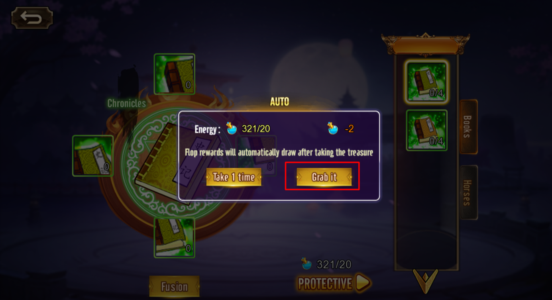This screenshot has width=552, height=300.
Task: Select the left book fragment tile
Action: click(x=93, y=156)
